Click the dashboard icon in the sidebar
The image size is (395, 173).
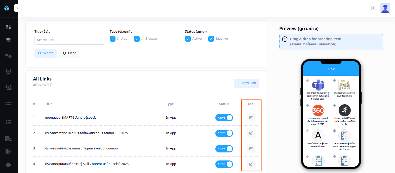point(8,27)
